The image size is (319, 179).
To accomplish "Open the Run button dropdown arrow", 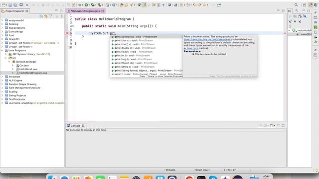I will (89, 5).
